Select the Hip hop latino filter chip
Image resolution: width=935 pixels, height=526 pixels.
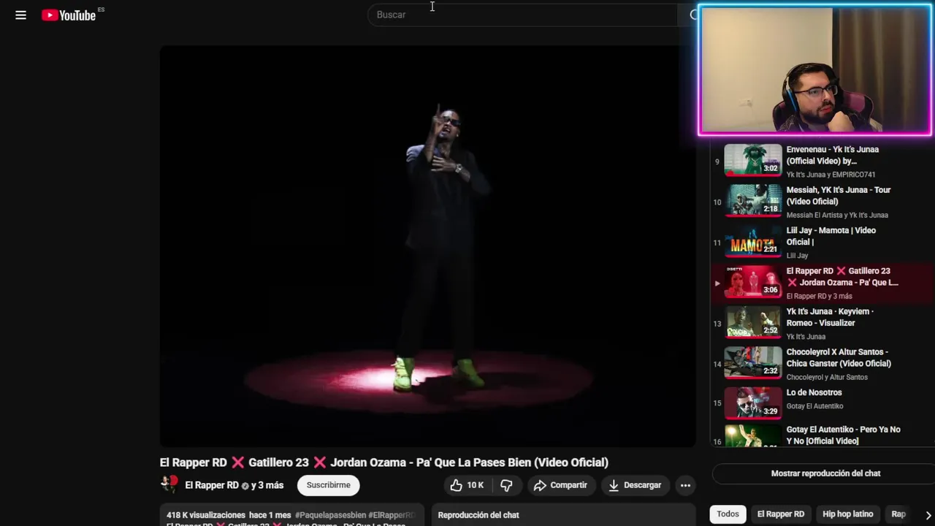click(847, 514)
